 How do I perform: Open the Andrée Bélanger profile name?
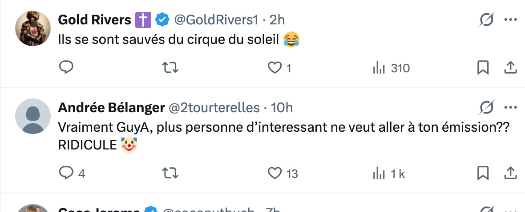(112, 107)
